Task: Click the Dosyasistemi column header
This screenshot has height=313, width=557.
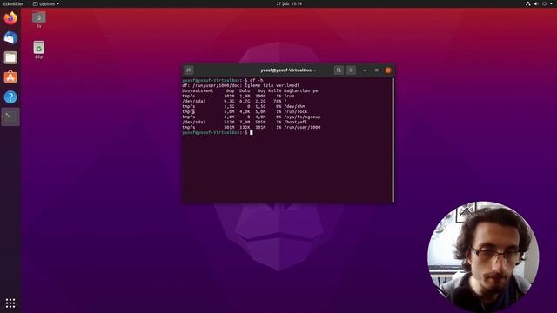Action: [198, 90]
